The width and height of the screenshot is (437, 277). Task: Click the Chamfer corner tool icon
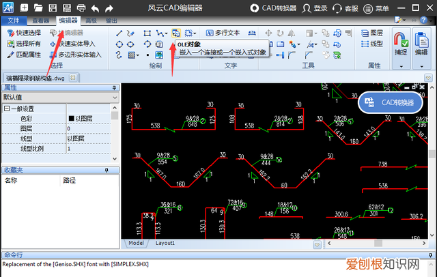308,55
